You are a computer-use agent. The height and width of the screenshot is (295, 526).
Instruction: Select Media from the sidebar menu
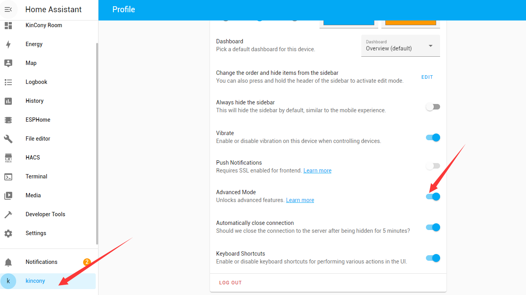pos(33,195)
